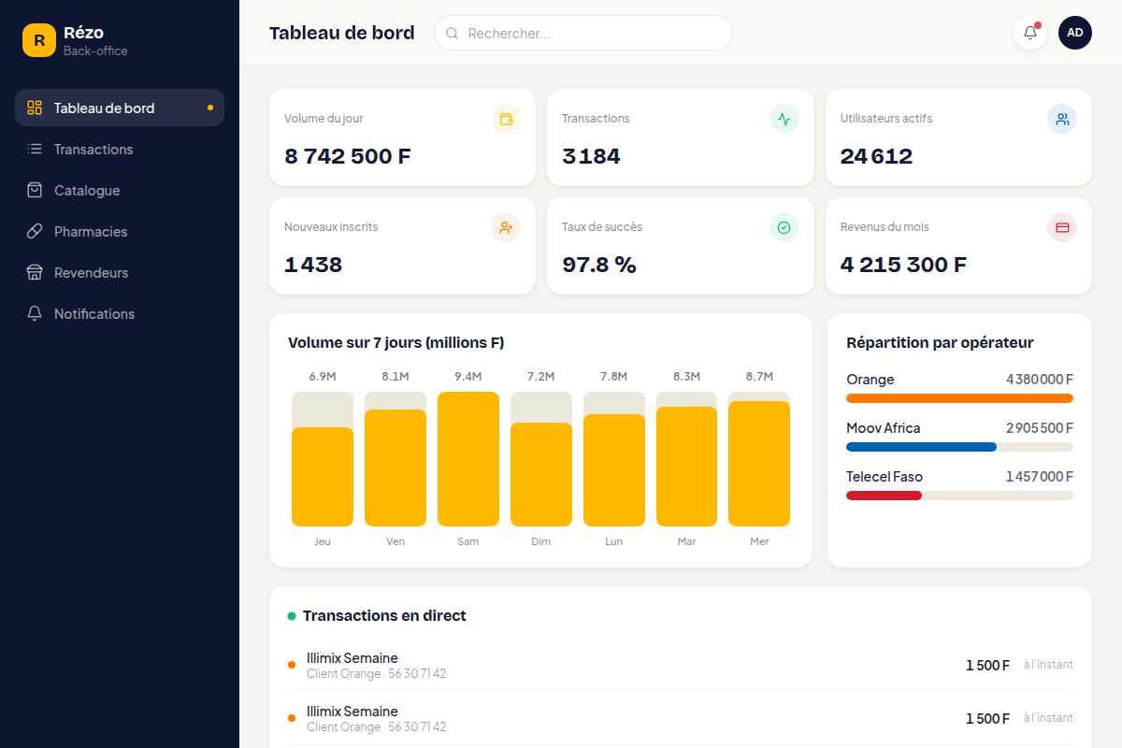This screenshot has width=1122, height=748.
Task: Click the user-plus icon on Nouveaux inscrits
Action: [x=506, y=227]
